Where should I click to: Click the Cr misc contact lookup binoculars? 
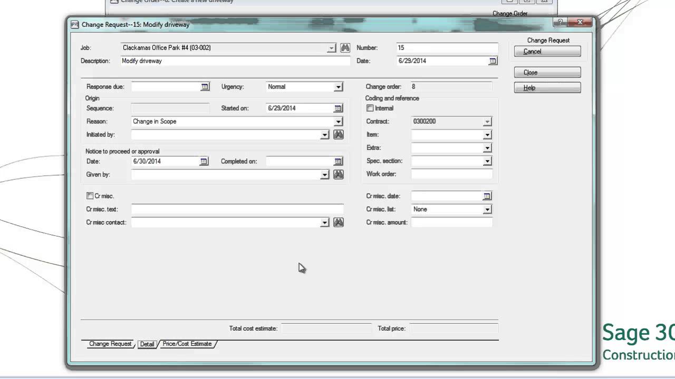click(339, 222)
